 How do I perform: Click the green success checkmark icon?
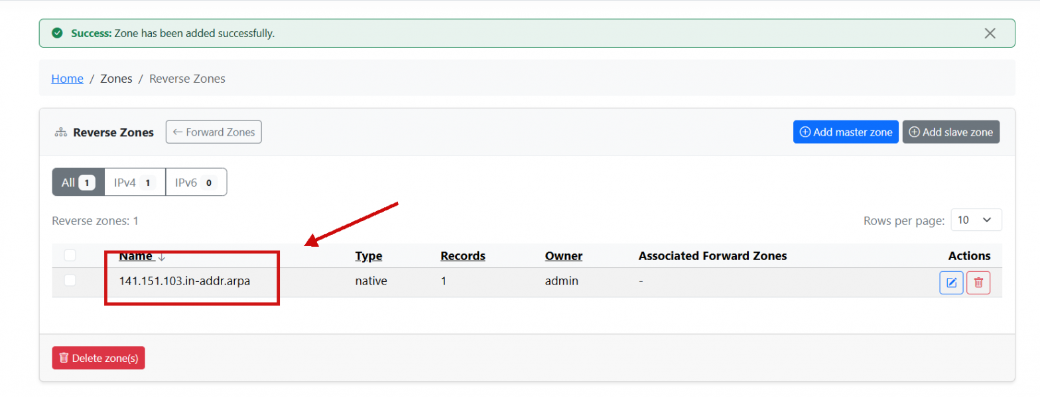(x=58, y=33)
